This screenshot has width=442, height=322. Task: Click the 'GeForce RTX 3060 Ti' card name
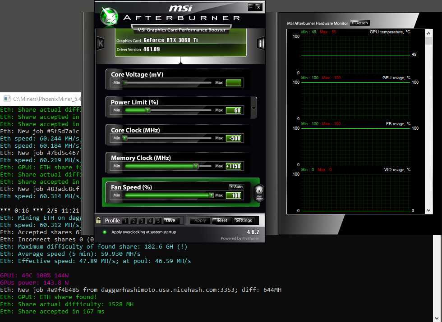pyautogui.click(x=171, y=40)
